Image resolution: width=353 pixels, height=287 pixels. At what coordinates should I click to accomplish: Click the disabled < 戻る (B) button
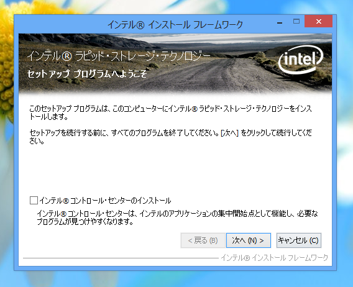pyautogui.click(x=203, y=240)
